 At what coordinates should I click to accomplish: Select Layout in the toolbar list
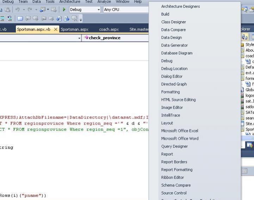pos(167,123)
